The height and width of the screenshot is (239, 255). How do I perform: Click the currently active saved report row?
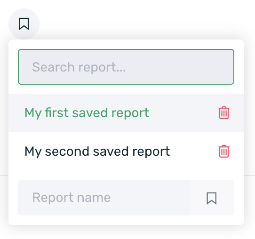click(126, 113)
